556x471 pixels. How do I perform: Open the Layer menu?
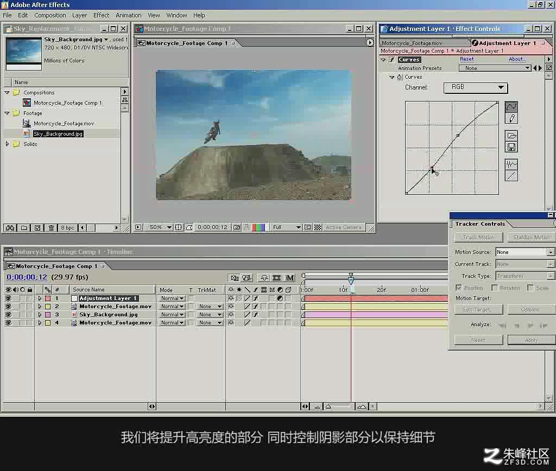[x=79, y=15]
